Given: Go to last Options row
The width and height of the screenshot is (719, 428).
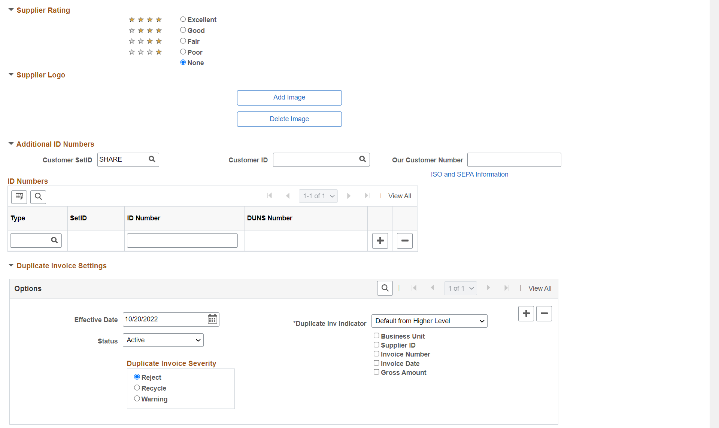Looking at the screenshot, I should (507, 288).
